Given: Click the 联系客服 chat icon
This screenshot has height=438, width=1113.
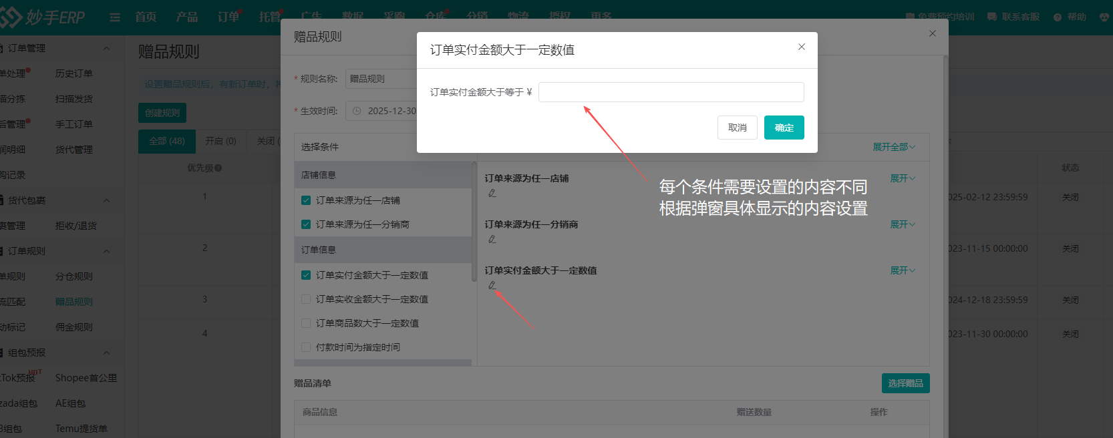Looking at the screenshot, I should (992, 17).
